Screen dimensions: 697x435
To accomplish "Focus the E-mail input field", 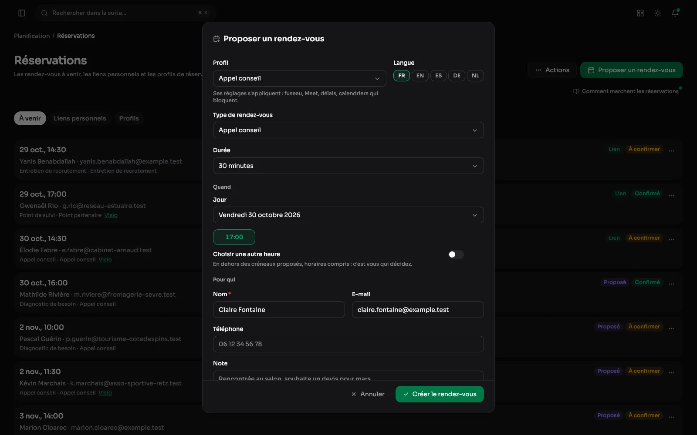I will tap(418, 310).
